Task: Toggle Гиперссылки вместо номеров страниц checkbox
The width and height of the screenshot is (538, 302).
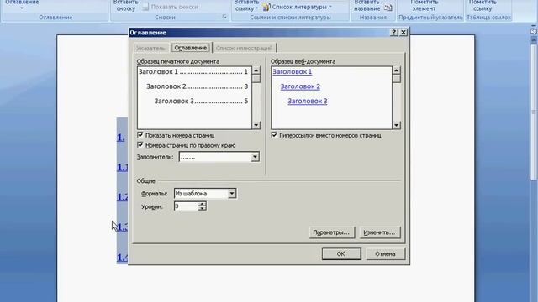Action: point(274,135)
